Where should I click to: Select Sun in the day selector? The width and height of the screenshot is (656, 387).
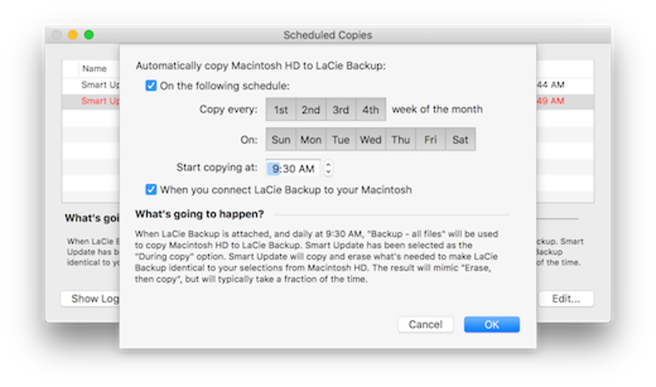280,139
